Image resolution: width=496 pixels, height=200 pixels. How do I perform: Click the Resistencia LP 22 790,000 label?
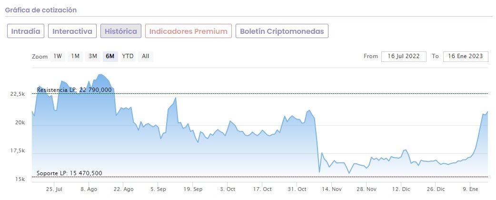point(74,90)
